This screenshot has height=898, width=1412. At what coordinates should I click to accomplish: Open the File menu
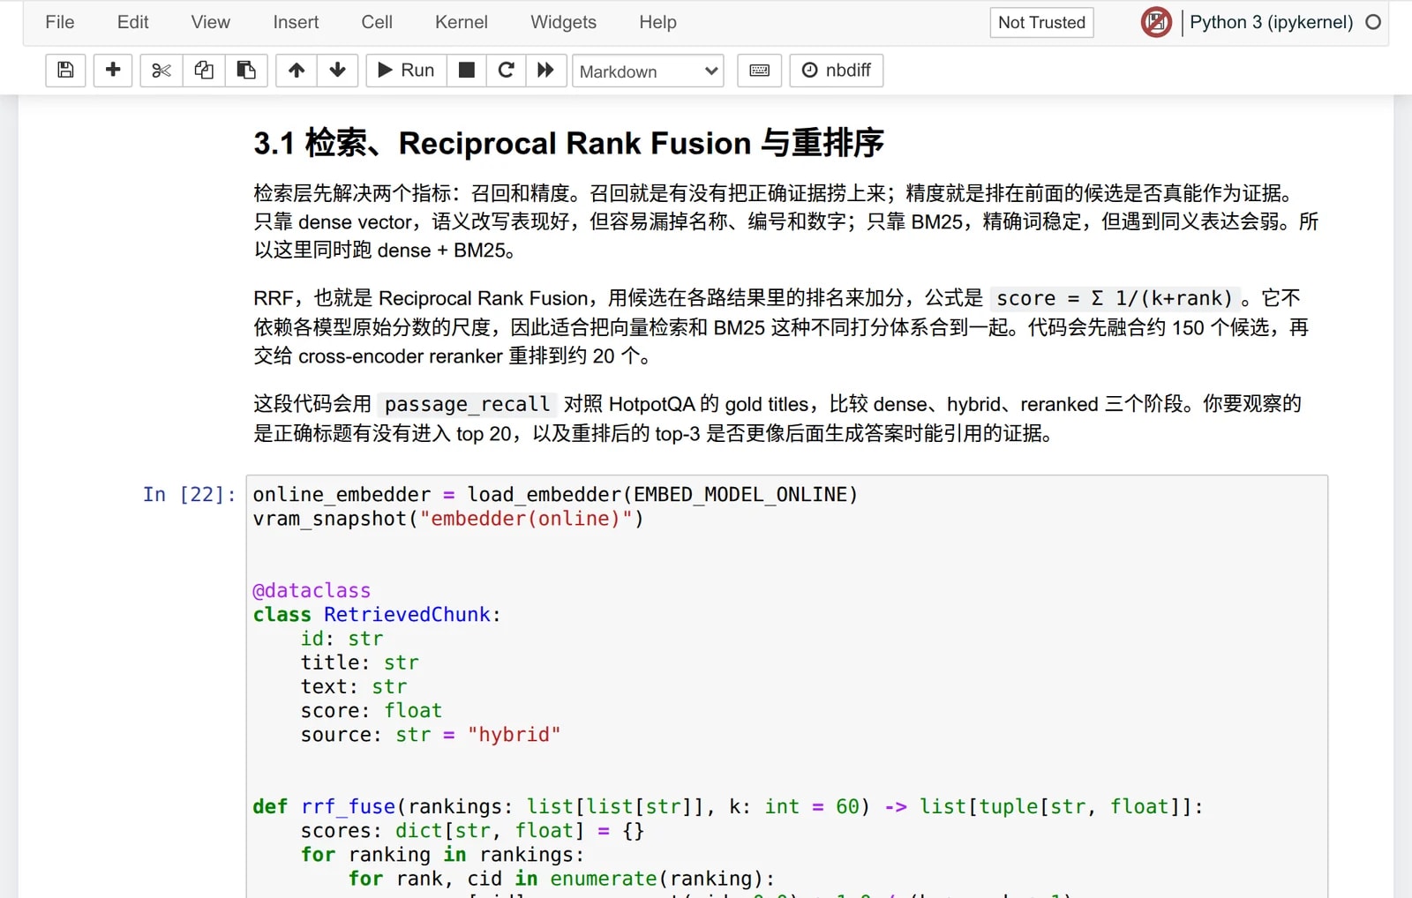click(x=60, y=22)
